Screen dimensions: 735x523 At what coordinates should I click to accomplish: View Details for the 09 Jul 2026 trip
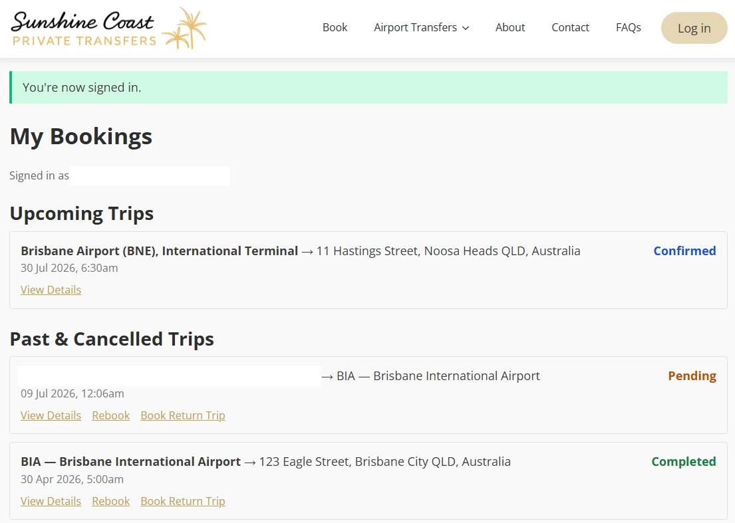pyautogui.click(x=51, y=415)
